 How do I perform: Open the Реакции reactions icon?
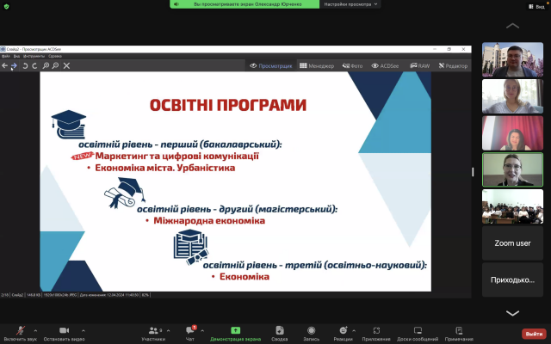344,331
